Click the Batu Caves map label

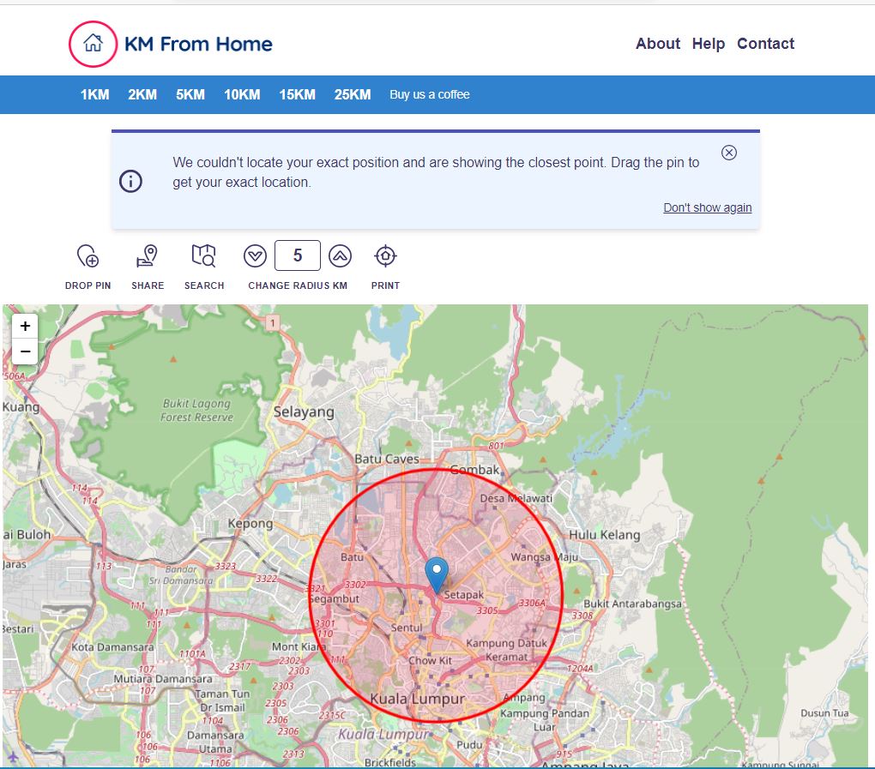[x=387, y=459]
